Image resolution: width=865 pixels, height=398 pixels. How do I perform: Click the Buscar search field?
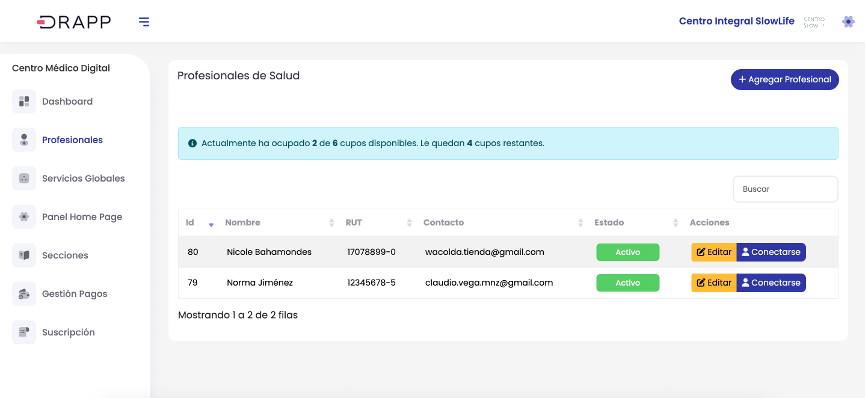(x=785, y=189)
